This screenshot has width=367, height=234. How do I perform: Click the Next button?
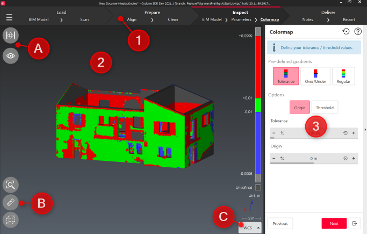tap(334, 223)
